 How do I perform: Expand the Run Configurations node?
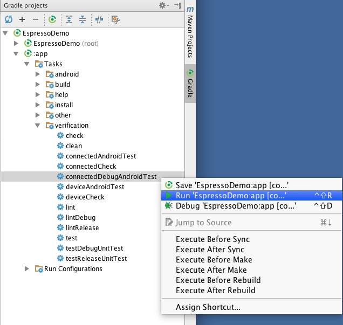pos(26,268)
